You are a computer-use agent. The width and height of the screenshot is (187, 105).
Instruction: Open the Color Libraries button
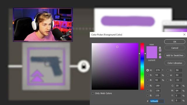pos(175,63)
